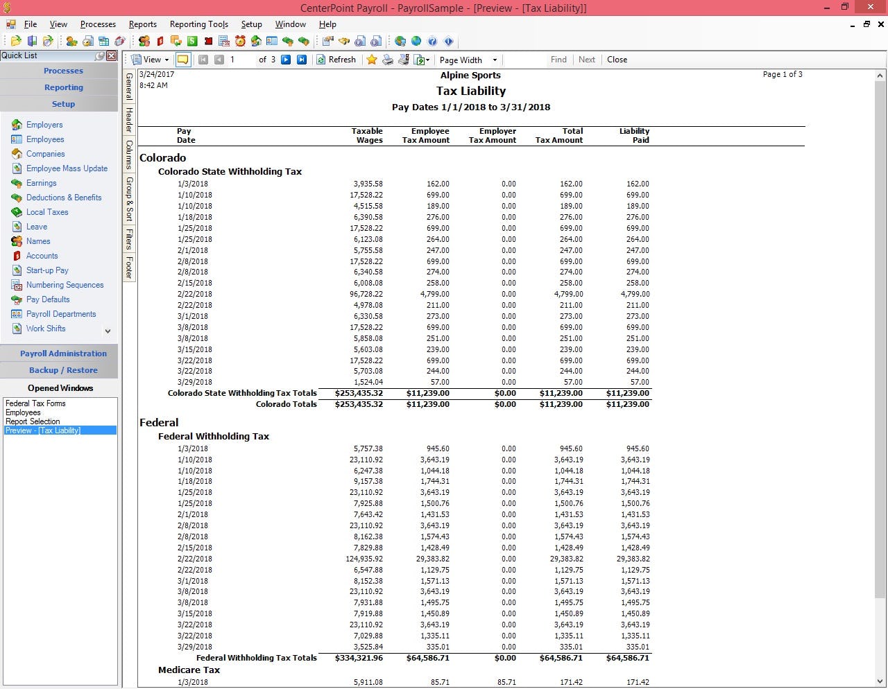Open the Reports menu
The height and width of the screenshot is (689, 888).
tap(142, 24)
